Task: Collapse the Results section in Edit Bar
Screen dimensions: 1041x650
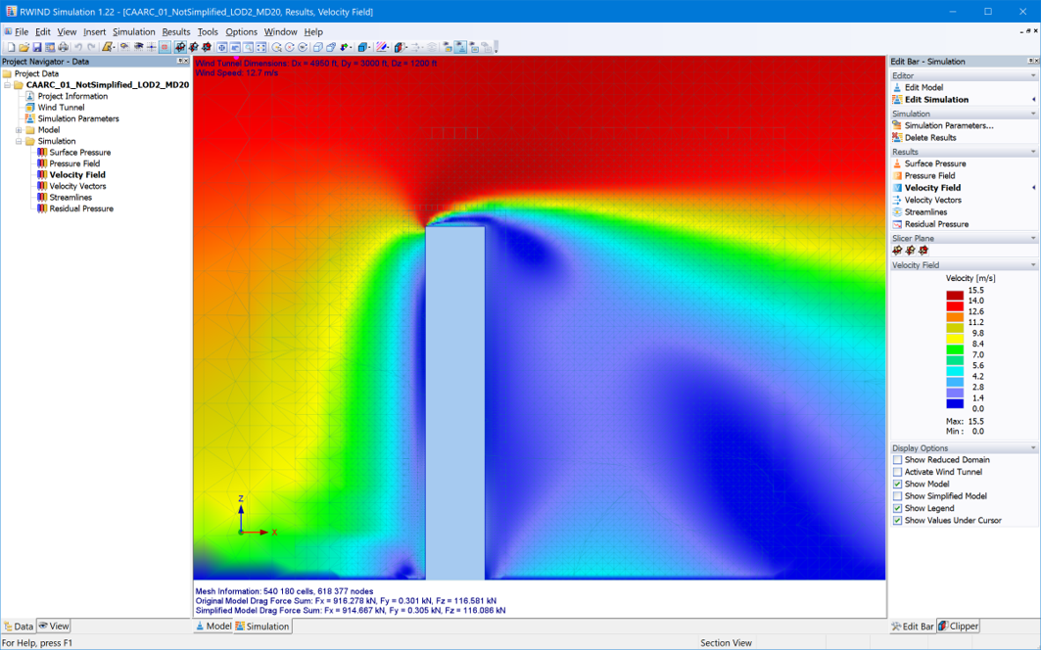Action: (1033, 150)
